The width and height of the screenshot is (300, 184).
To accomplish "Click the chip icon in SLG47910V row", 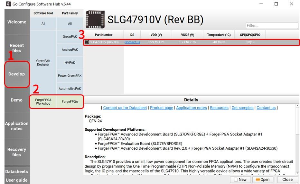I will [x=87, y=42].
